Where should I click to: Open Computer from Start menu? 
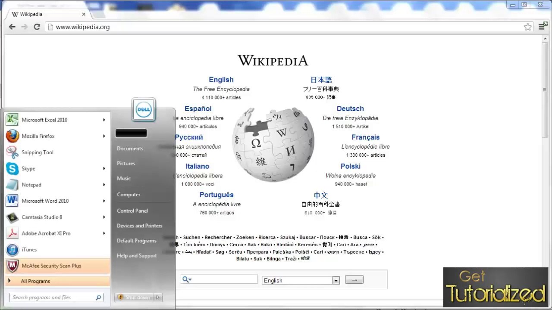tap(129, 195)
